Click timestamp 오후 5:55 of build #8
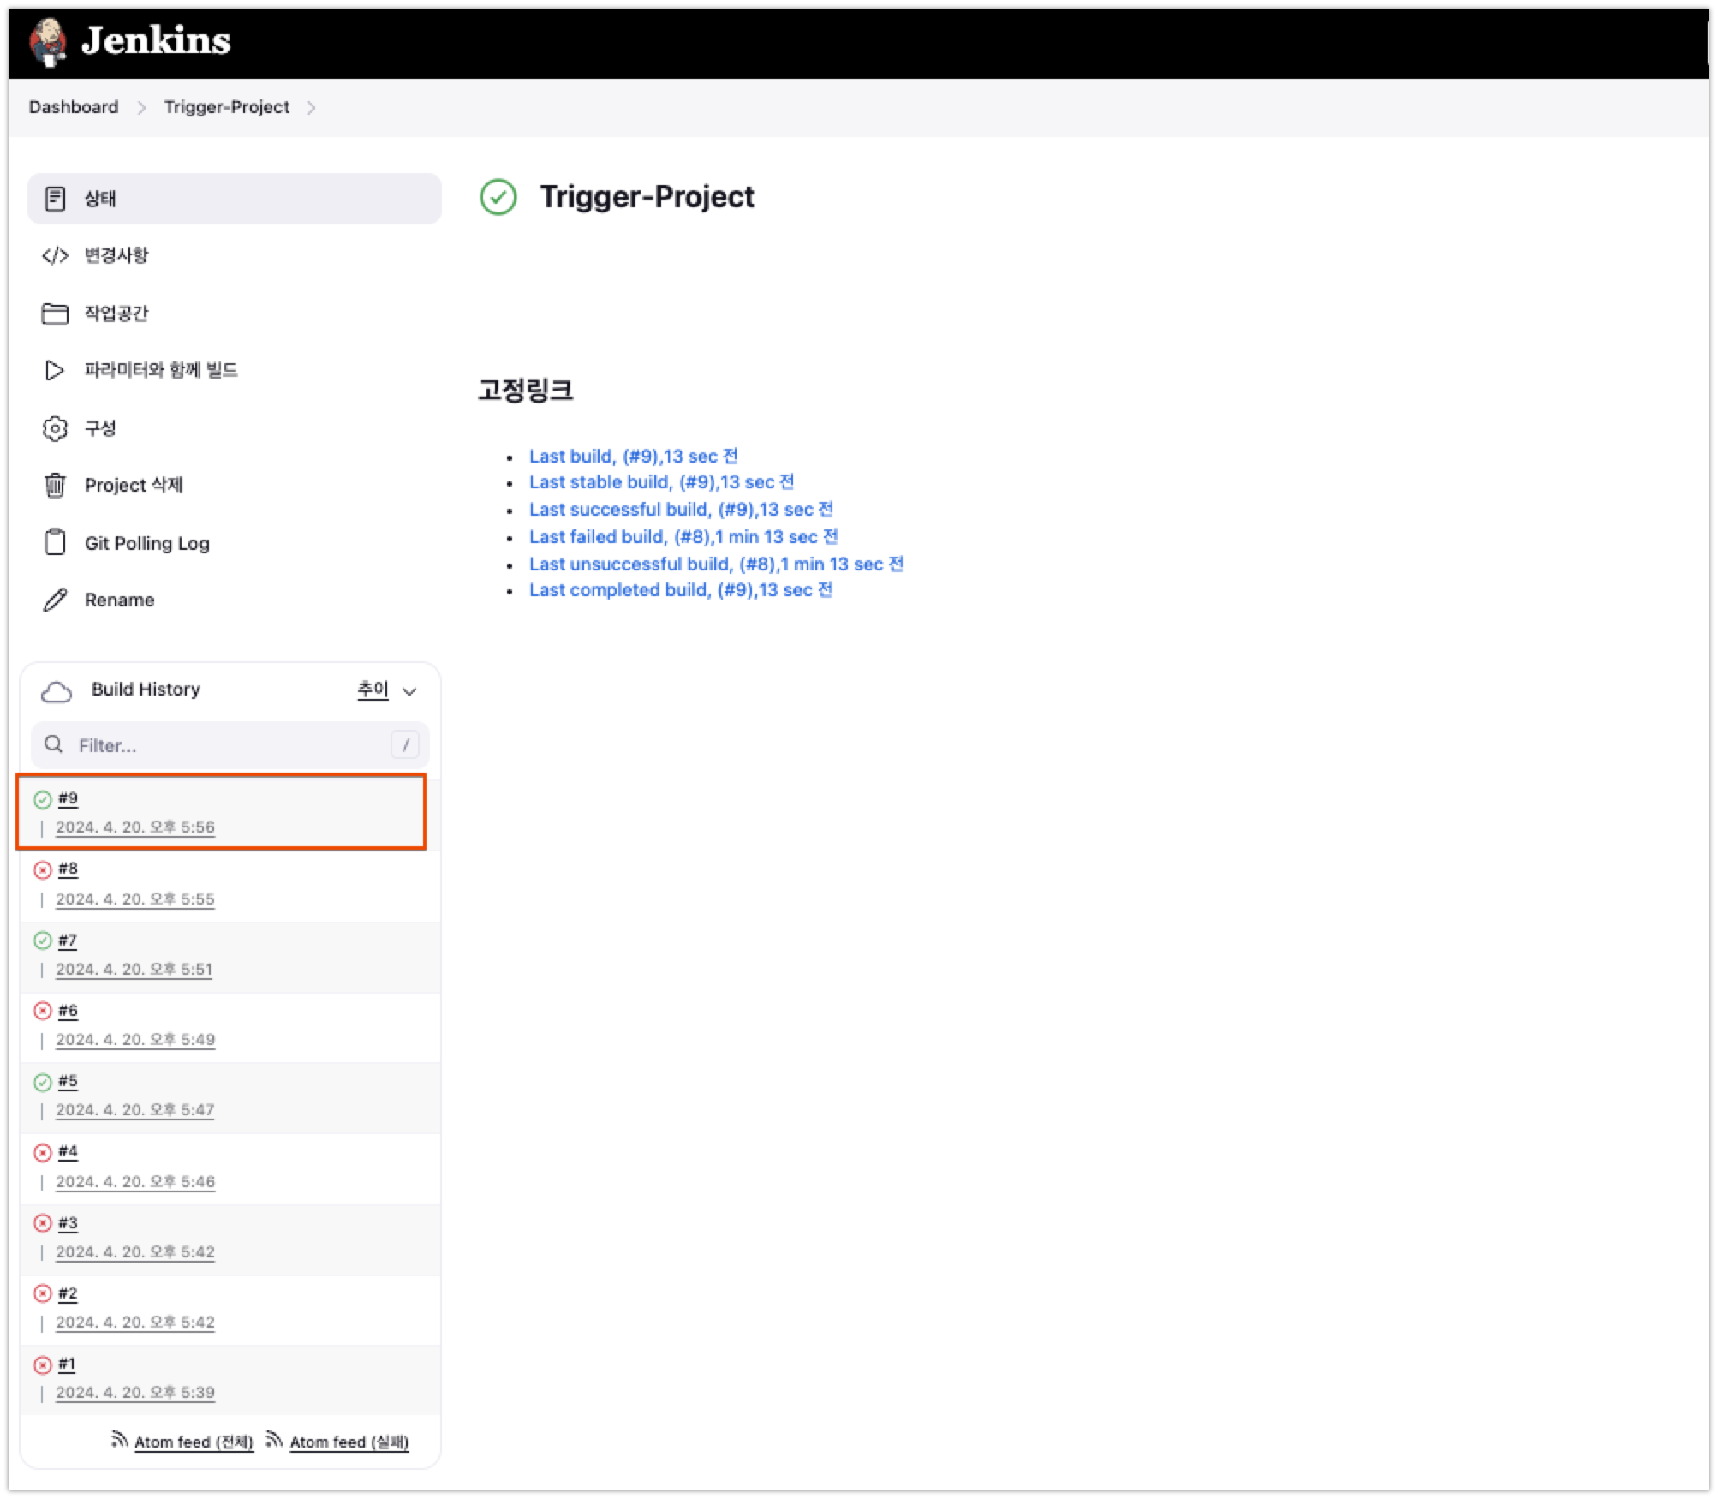The width and height of the screenshot is (1718, 1499). tap(135, 899)
